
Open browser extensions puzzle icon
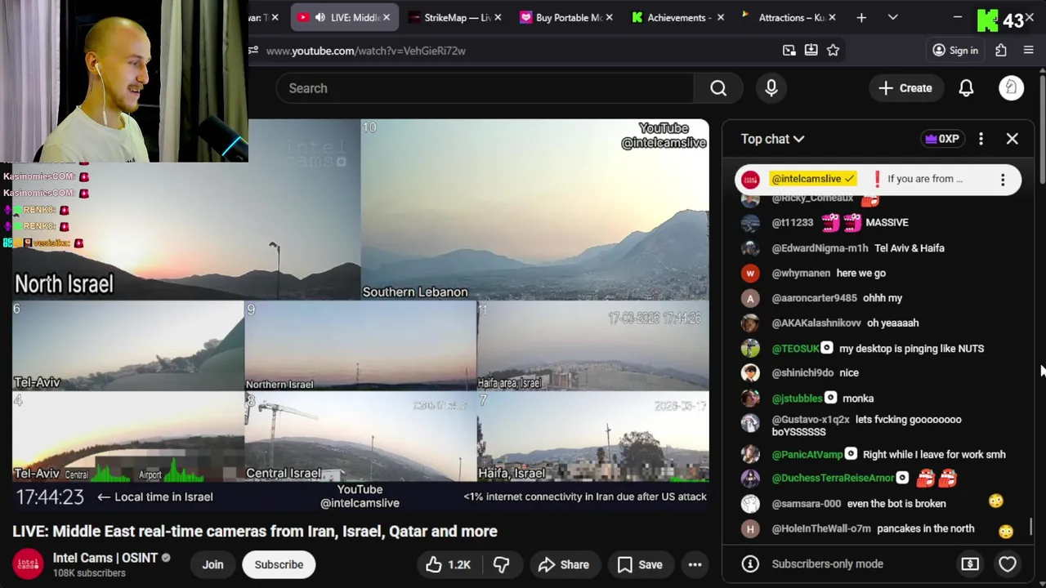coord(1001,51)
